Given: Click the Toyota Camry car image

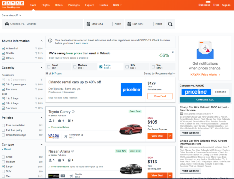Looking at the screenshot, I should pyautogui.click(x=131, y=129).
